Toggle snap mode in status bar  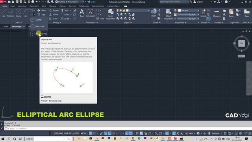click(x=94, y=133)
